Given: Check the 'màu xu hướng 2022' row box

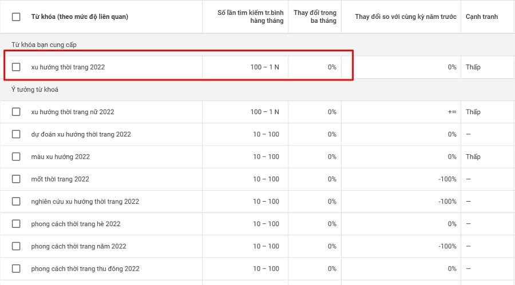Looking at the screenshot, I should pyautogui.click(x=16, y=156).
